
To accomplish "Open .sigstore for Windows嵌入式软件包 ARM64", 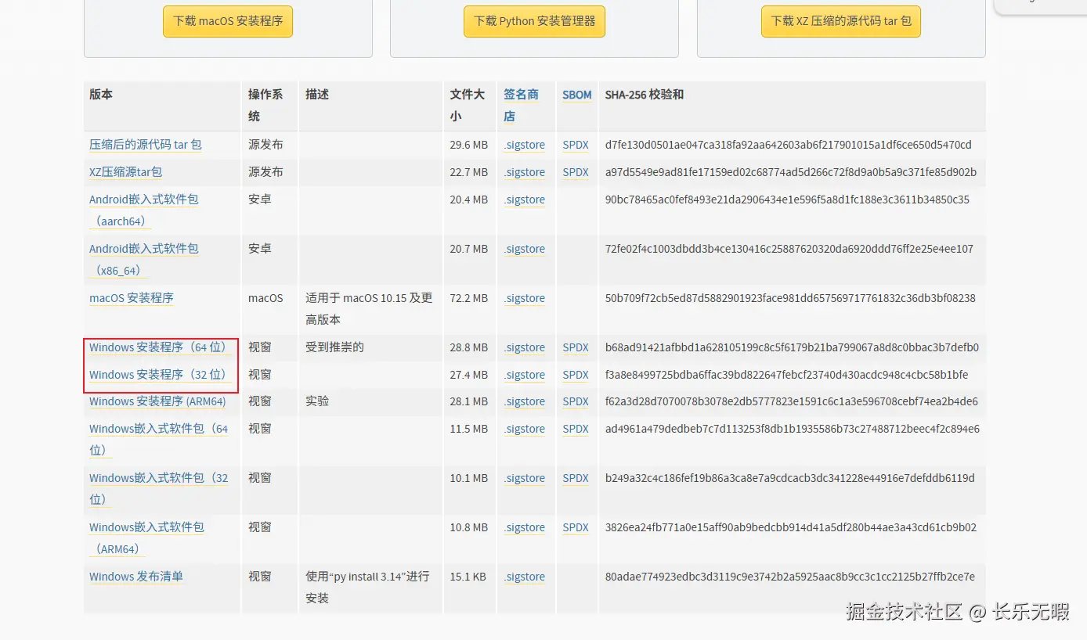I will click(x=524, y=527).
